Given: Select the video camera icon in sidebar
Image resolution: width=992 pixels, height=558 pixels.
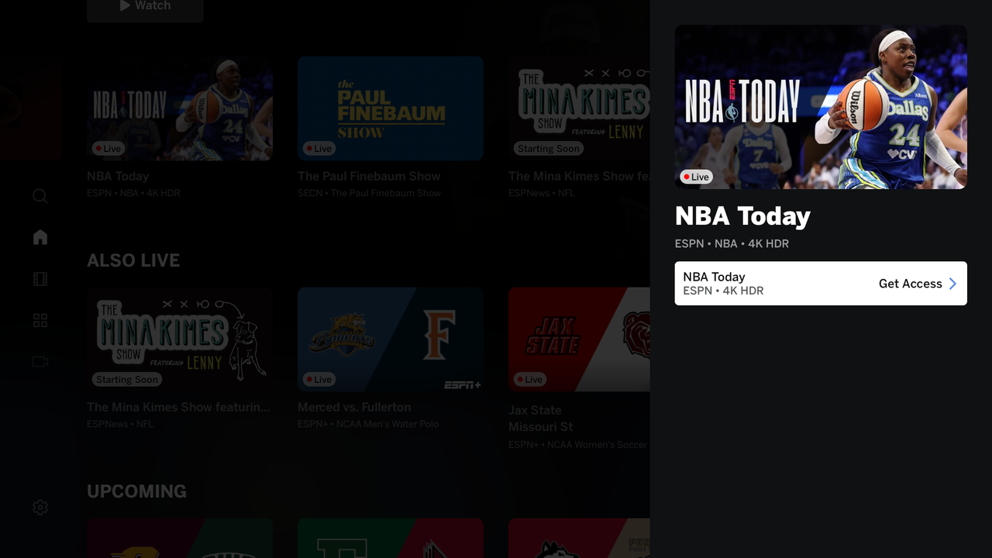Looking at the screenshot, I should tap(40, 361).
